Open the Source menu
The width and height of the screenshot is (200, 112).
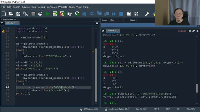click(x=26, y=7)
